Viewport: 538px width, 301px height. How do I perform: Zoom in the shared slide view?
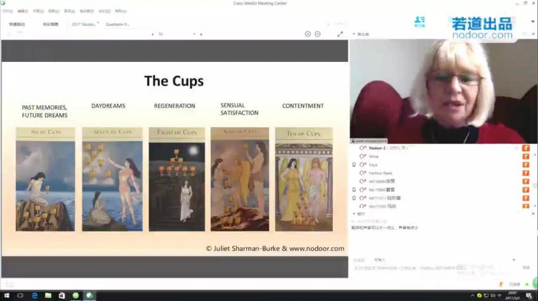click(x=308, y=34)
